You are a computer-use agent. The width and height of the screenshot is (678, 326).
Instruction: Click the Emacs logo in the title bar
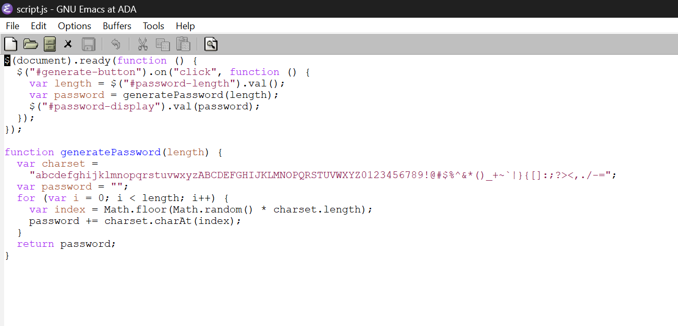click(7, 8)
